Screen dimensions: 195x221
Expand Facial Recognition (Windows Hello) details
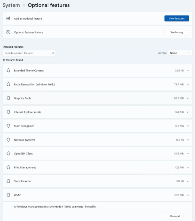pyautogui.click(x=188, y=84)
